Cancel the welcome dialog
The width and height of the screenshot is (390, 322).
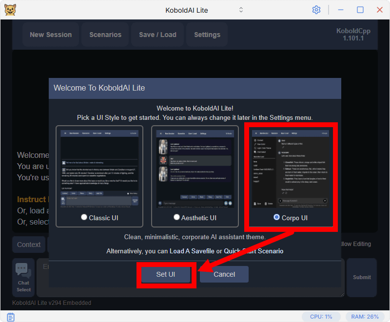click(224, 274)
